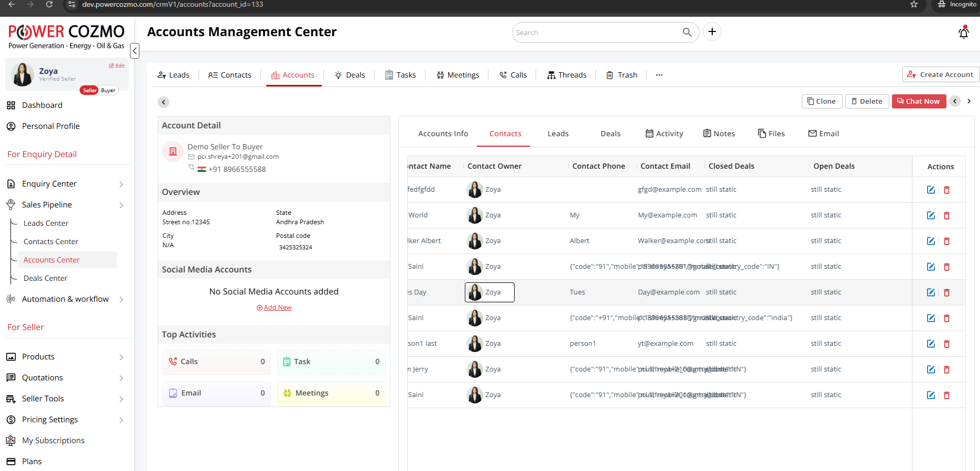This screenshot has height=471, width=980.
Task: Expand the Products menu
Action: pos(121,357)
